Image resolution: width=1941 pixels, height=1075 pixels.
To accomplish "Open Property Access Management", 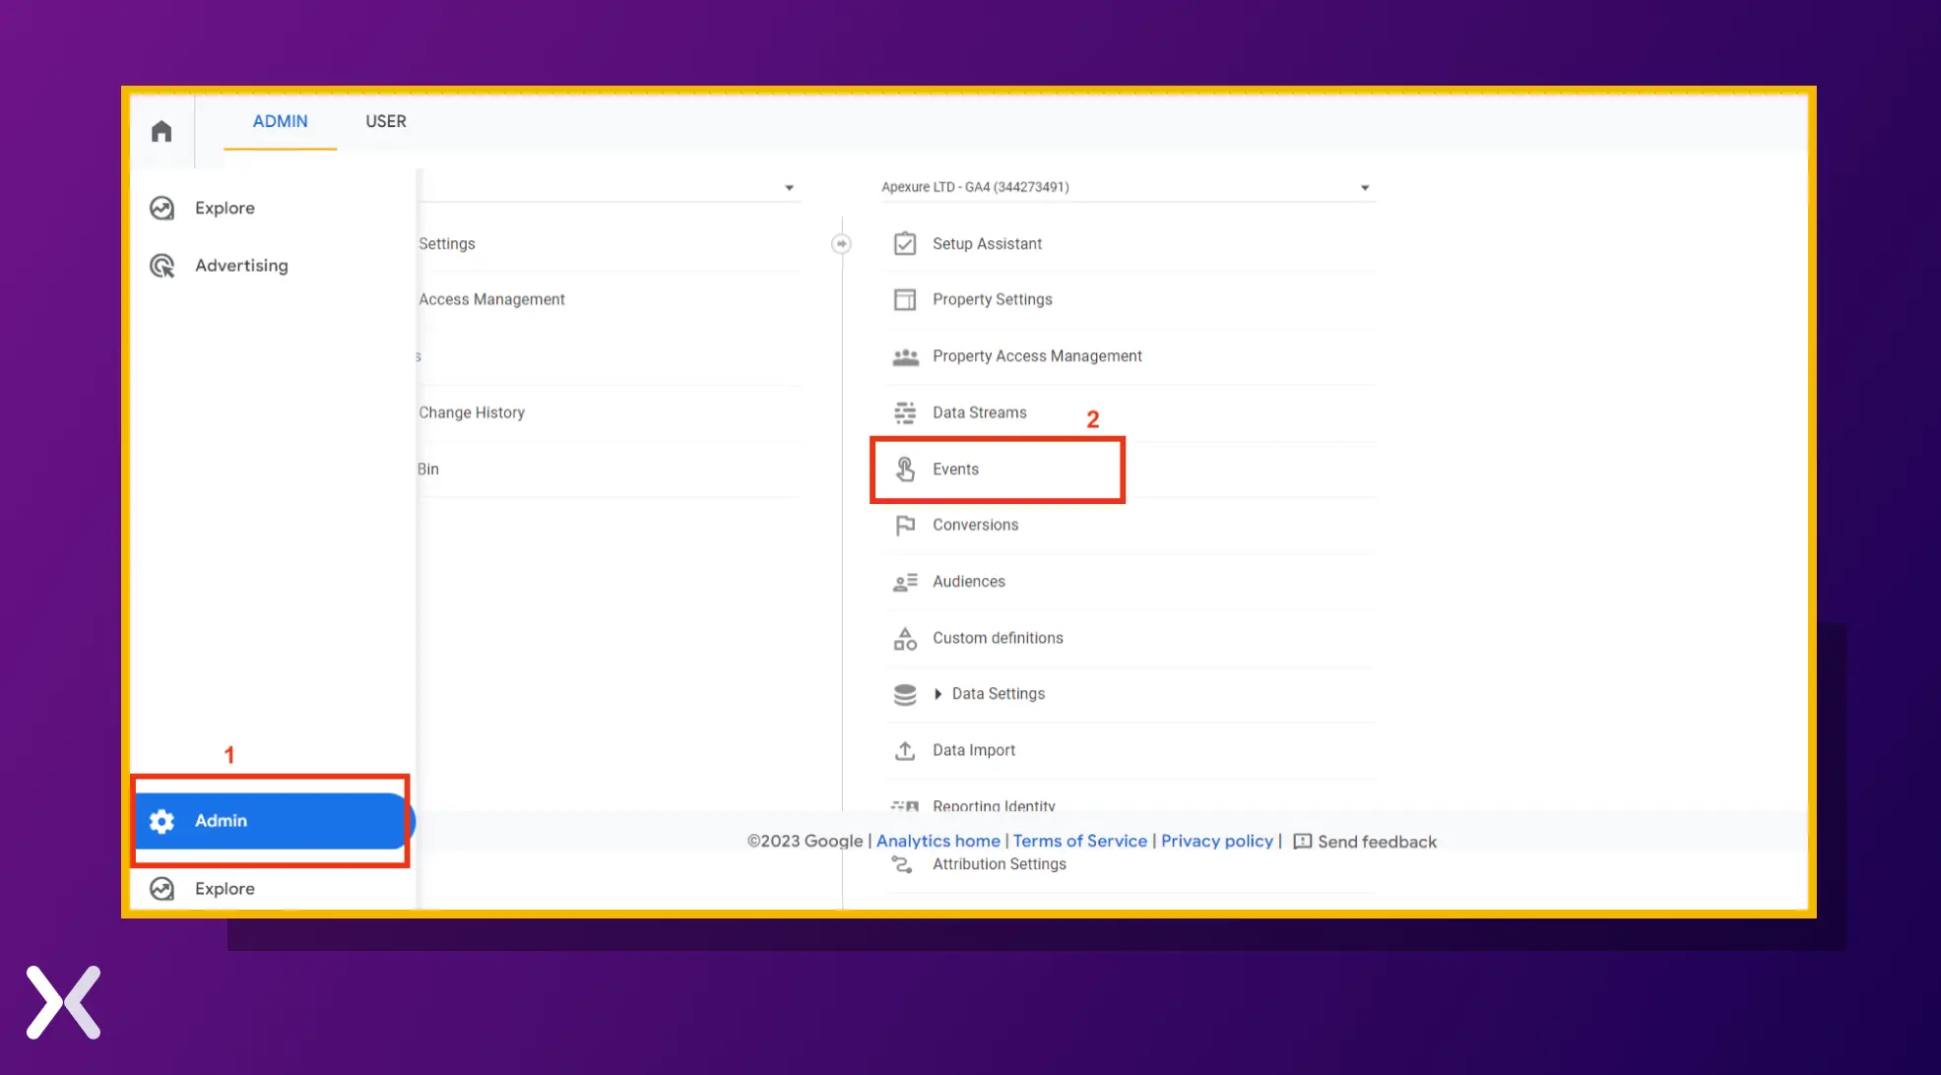I will point(1037,356).
